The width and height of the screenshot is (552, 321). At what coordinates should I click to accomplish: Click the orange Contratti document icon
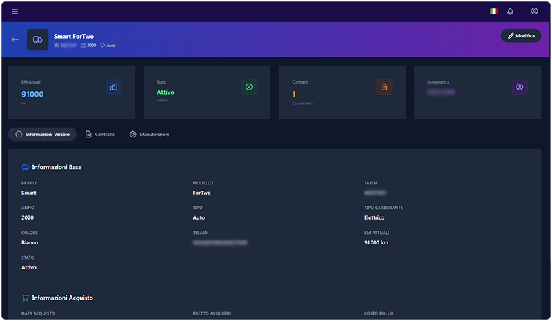coord(384,87)
